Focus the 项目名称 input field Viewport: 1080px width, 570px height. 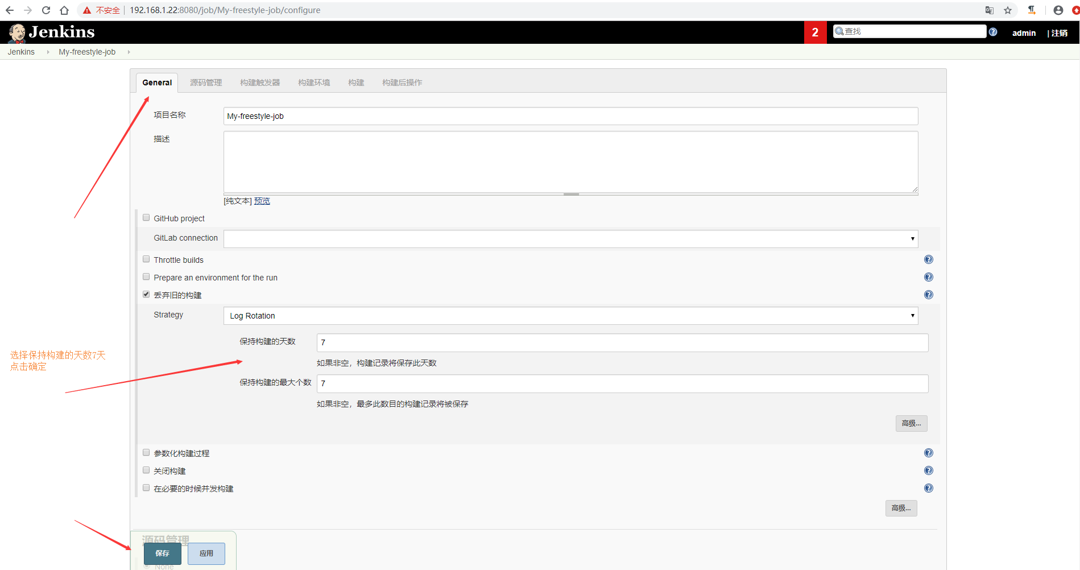tap(570, 116)
